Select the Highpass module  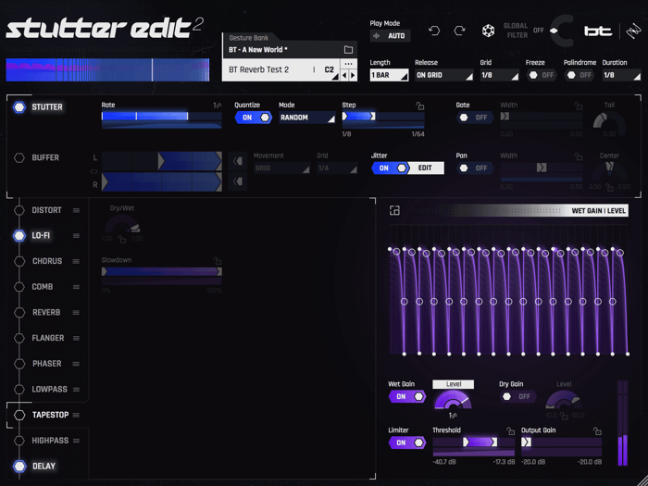(x=50, y=441)
